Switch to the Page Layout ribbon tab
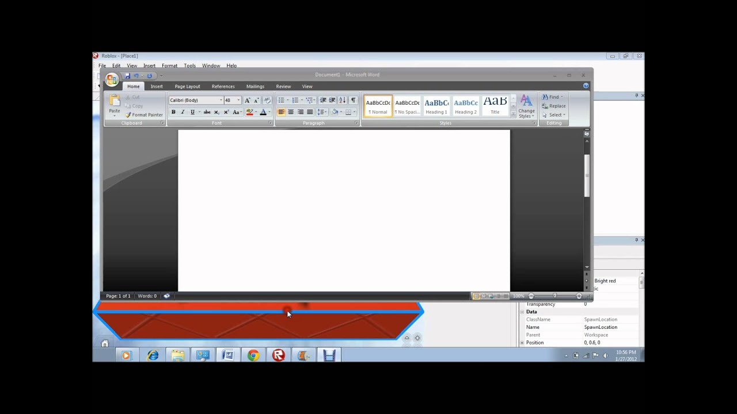The image size is (737, 414). (187, 86)
